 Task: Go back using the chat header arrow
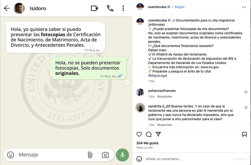[7, 8]
